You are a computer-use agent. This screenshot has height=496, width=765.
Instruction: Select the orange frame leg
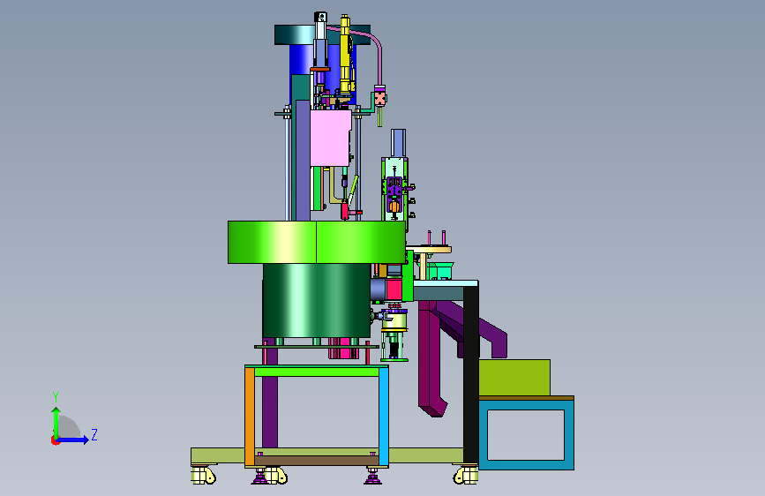[250, 417]
